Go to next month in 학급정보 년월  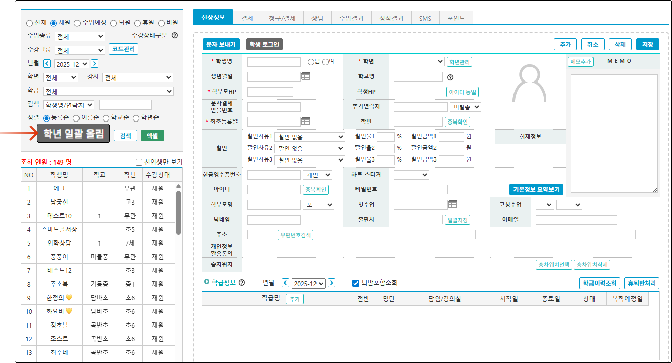click(331, 283)
